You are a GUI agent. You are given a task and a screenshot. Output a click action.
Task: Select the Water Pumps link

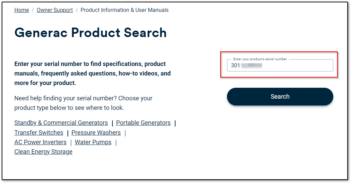point(93,142)
